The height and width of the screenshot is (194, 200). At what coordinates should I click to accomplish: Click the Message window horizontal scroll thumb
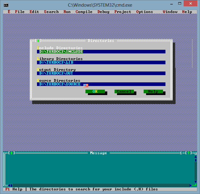pyautogui.click(x=12, y=186)
